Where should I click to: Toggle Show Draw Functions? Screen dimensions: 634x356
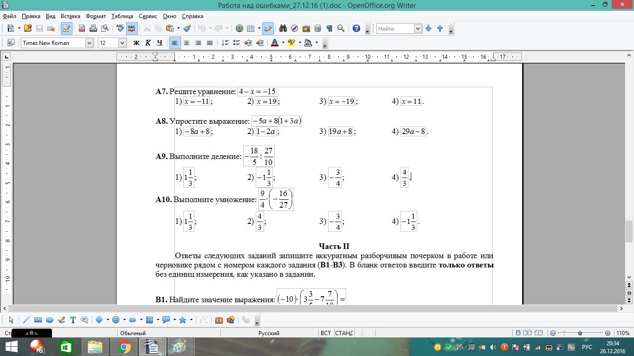(x=268, y=28)
